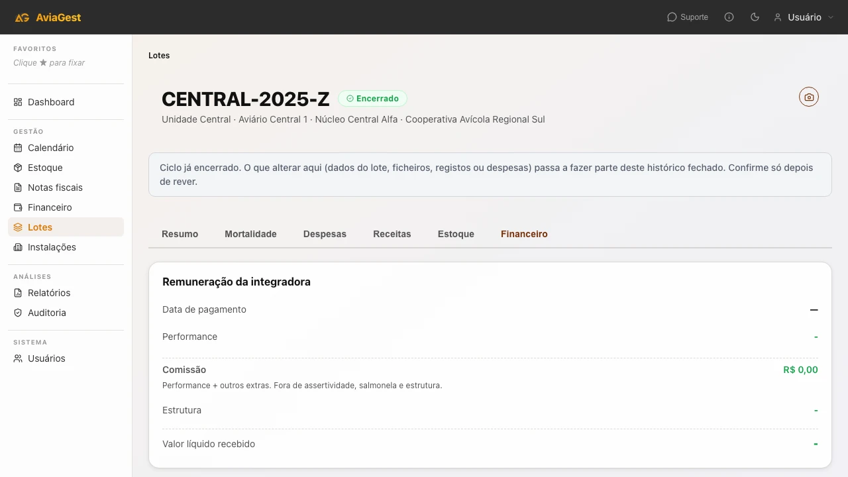Image resolution: width=848 pixels, height=477 pixels.
Task: Click the camera snapshot button
Action: pos(809,97)
